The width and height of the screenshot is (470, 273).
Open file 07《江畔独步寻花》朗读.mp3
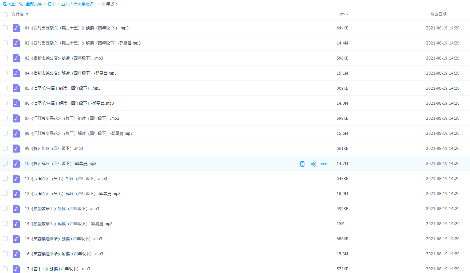pos(72,118)
